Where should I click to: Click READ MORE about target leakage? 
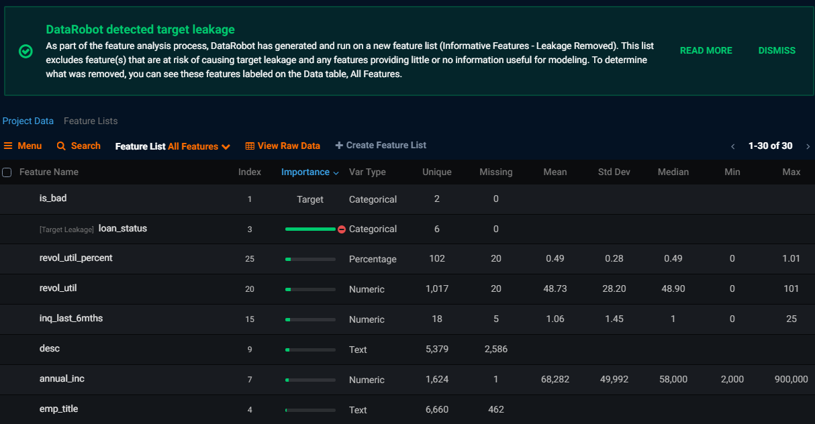(x=706, y=50)
